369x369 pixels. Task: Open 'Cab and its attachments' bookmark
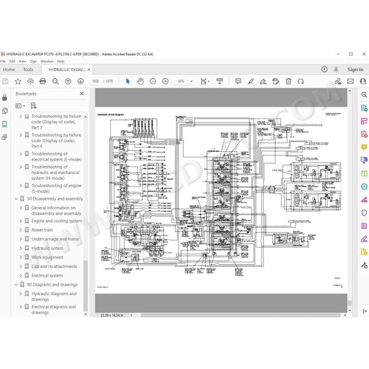tap(54, 266)
